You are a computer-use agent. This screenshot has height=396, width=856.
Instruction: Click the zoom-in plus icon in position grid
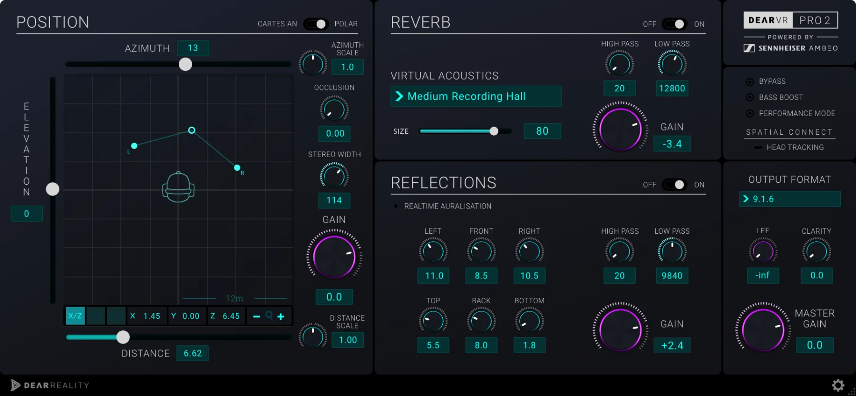(x=281, y=317)
